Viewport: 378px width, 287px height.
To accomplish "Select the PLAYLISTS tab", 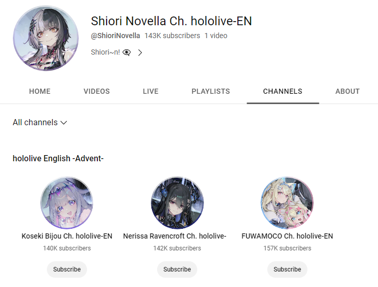I will (211, 91).
